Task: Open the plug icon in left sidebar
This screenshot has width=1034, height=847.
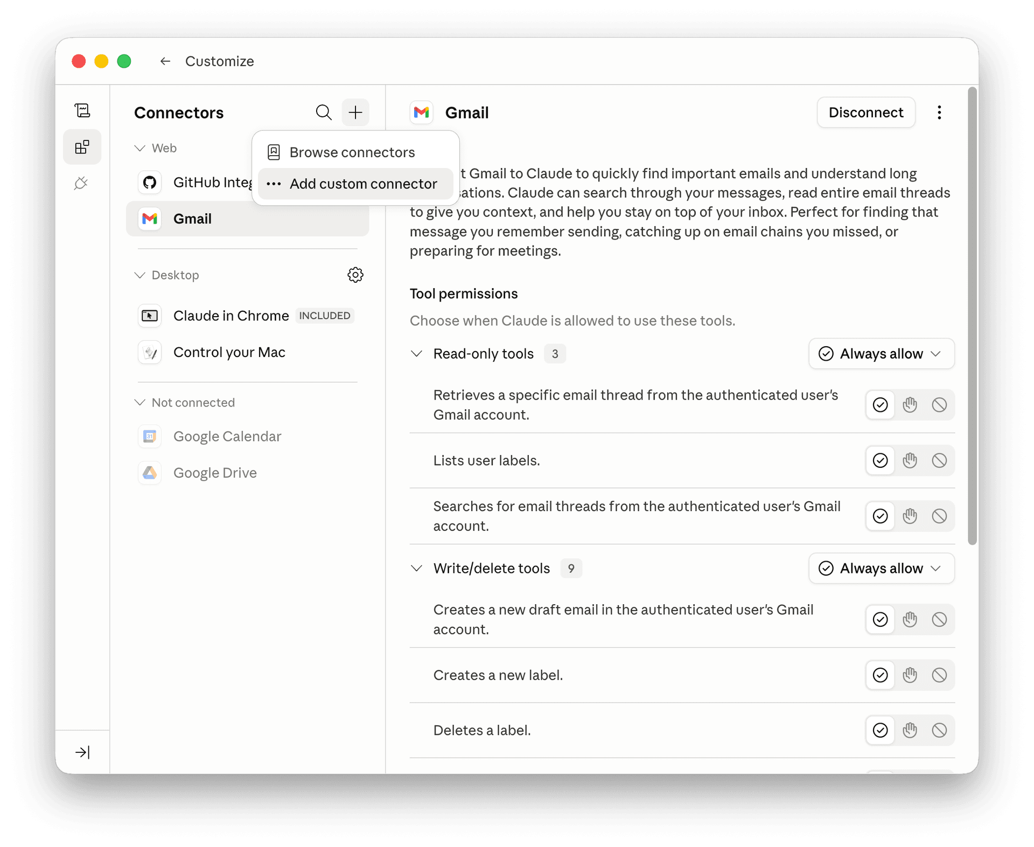Action: coord(81,184)
